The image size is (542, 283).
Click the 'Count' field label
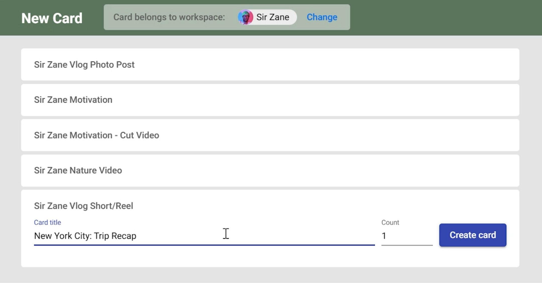click(x=390, y=222)
